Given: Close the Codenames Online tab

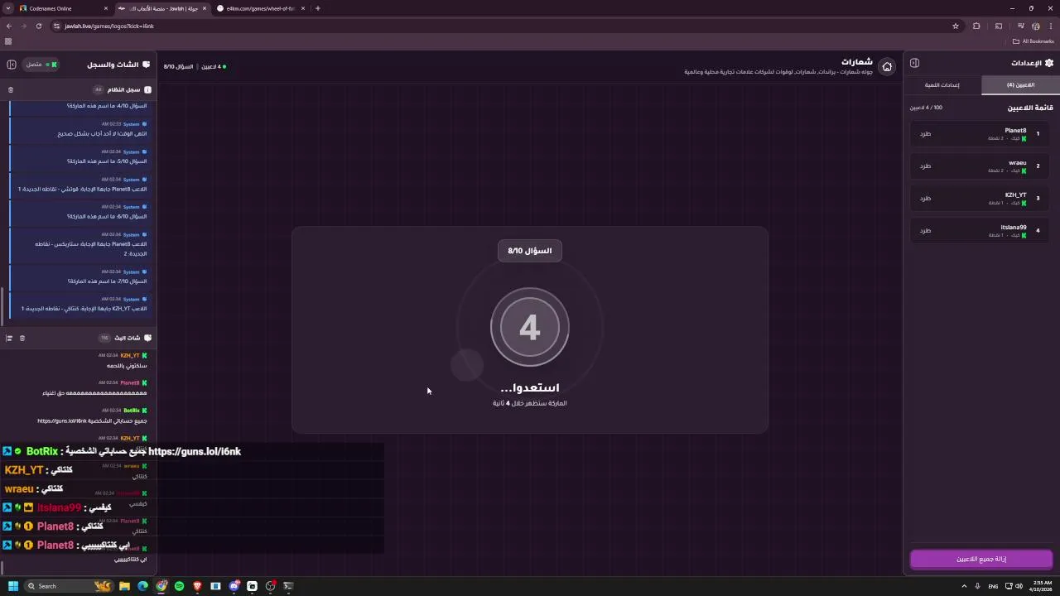Looking at the screenshot, I should (105, 8).
